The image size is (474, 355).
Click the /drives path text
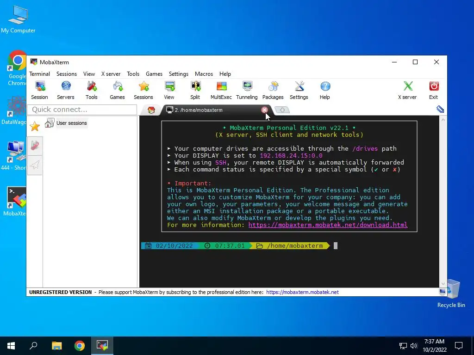pos(365,148)
